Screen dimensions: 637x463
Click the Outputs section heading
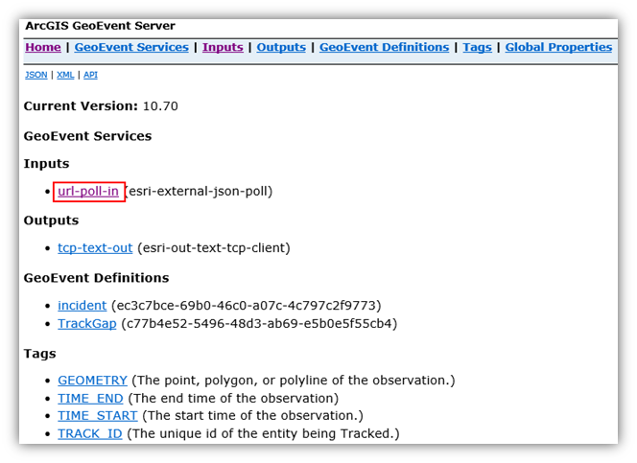click(x=51, y=220)
